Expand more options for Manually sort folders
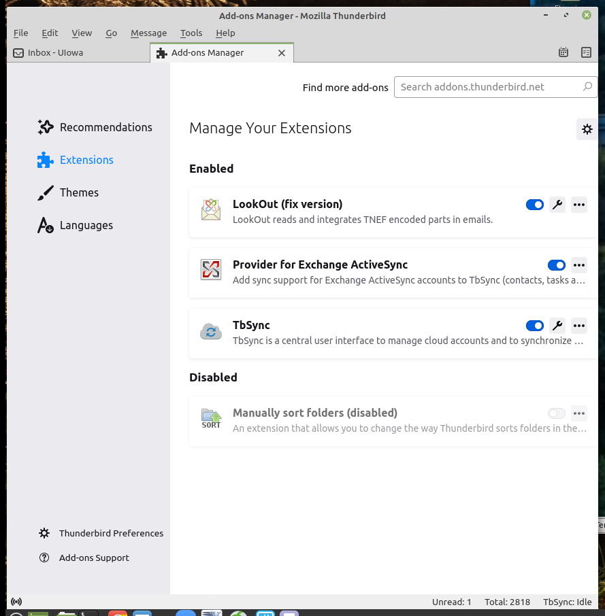605x616 pixels. click(x=579, y=413)
